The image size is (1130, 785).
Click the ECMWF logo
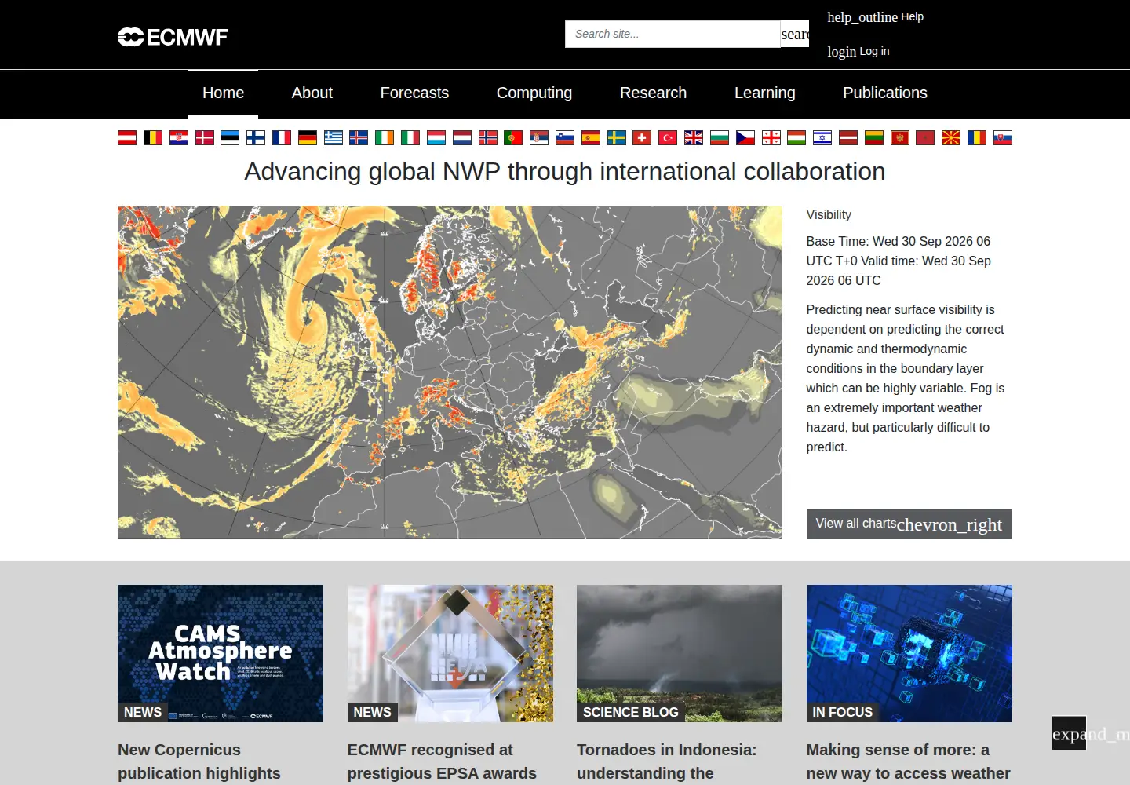click(x=173, y=37)
